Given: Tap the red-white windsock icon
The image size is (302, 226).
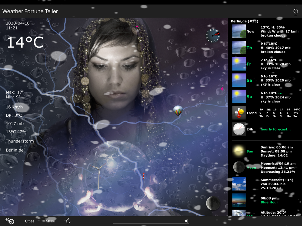Looking at the screenshot, I should [143, 176].
